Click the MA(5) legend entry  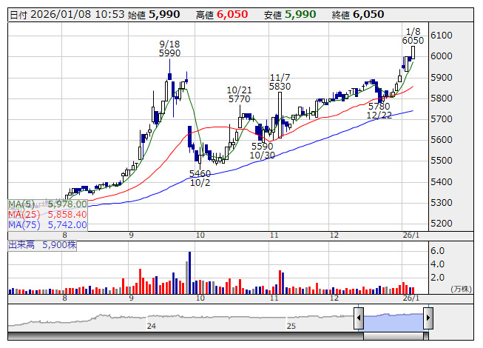[x=47, y=204]
